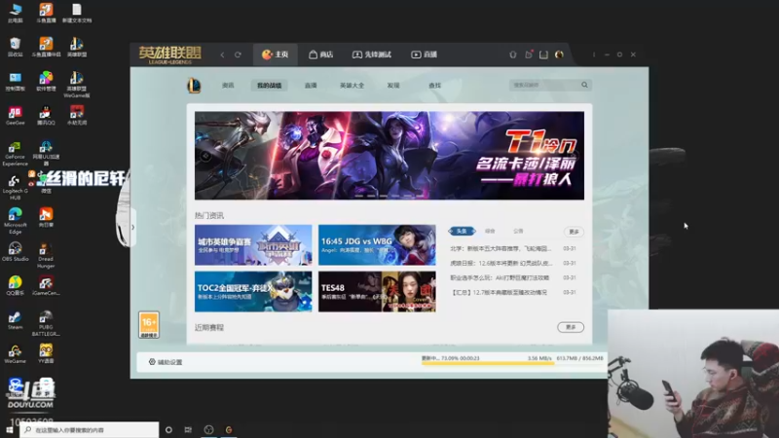The height and width of the screenshot is (438, 779).
Task: Open the TES48 news card
Action: (377, 291)
